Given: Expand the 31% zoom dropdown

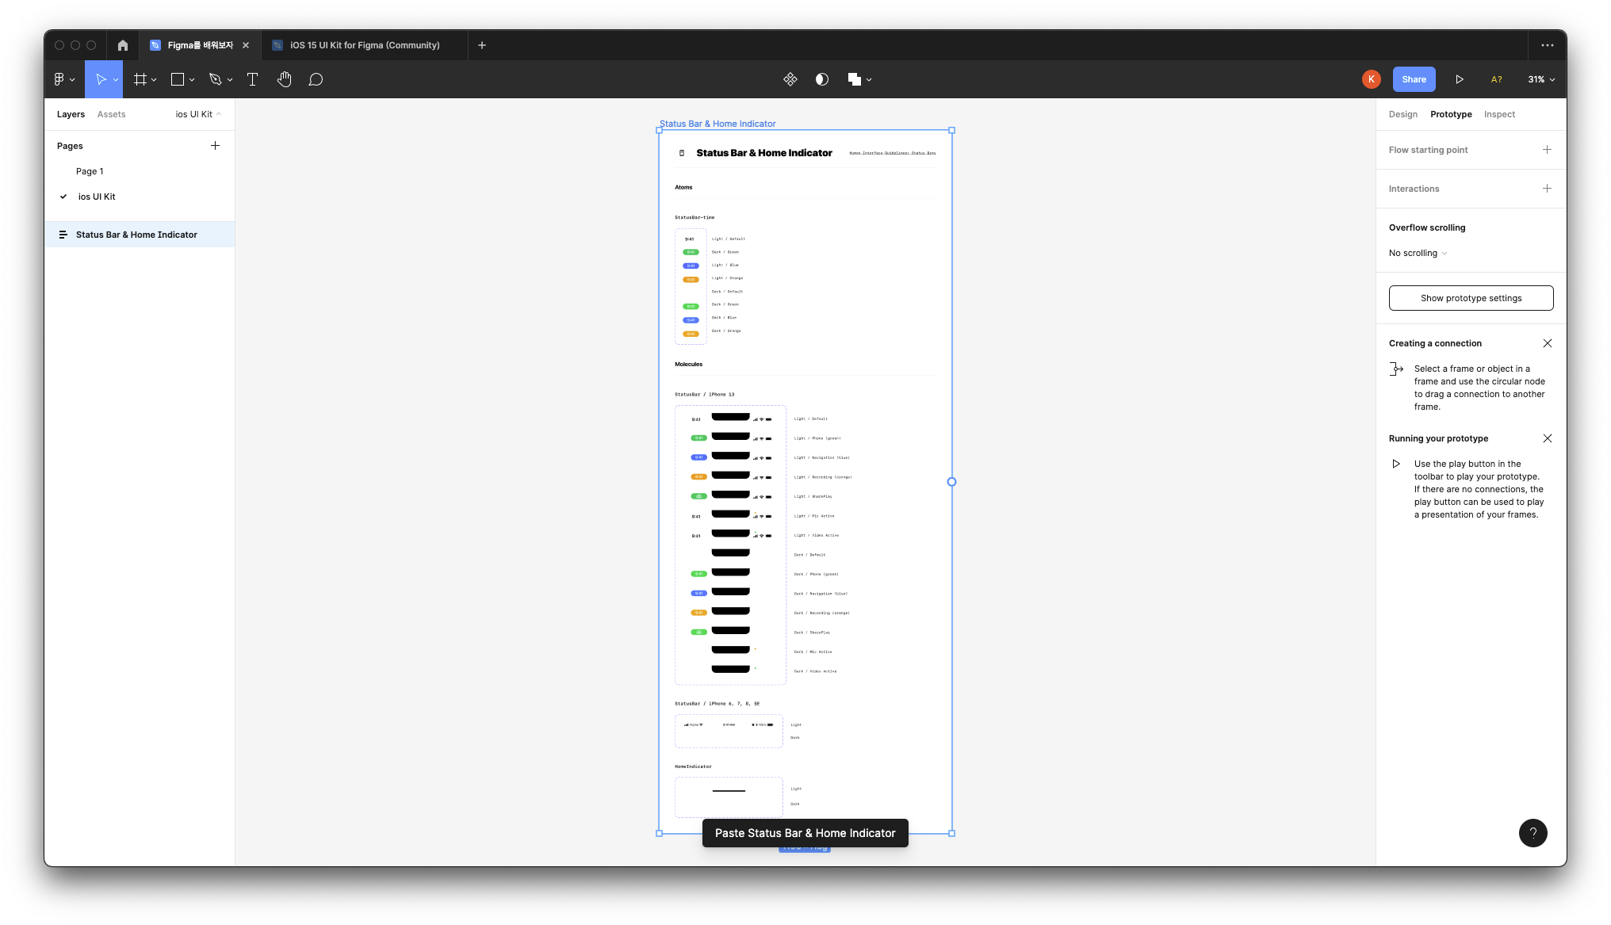Looking at the screenshot, I should pos(1541,79).
